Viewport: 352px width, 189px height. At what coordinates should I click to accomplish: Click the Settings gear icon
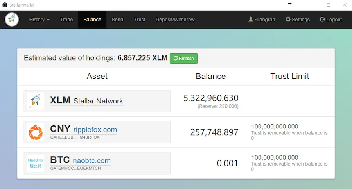(x=288, y=20)
